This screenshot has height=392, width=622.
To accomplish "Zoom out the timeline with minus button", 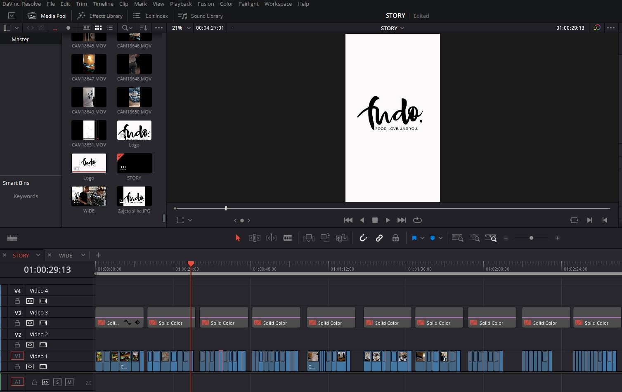I will [506, 238].
